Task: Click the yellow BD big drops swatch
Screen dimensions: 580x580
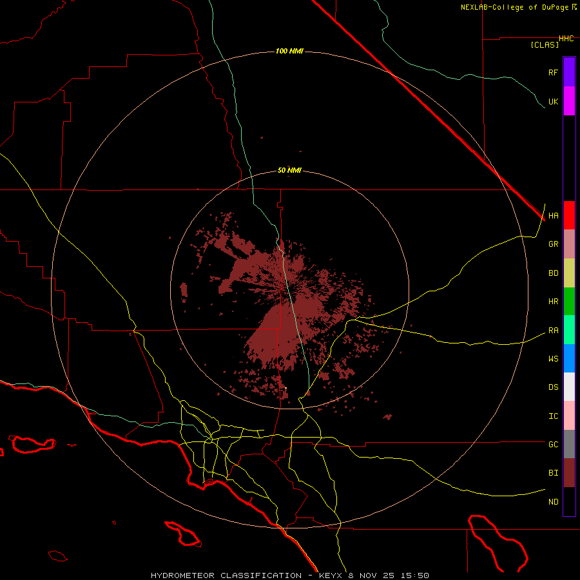Action: [569, 273]
